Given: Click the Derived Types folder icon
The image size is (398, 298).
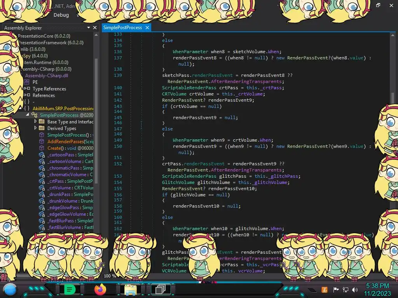Looking at the screenshot, I should tap(42, 128).
